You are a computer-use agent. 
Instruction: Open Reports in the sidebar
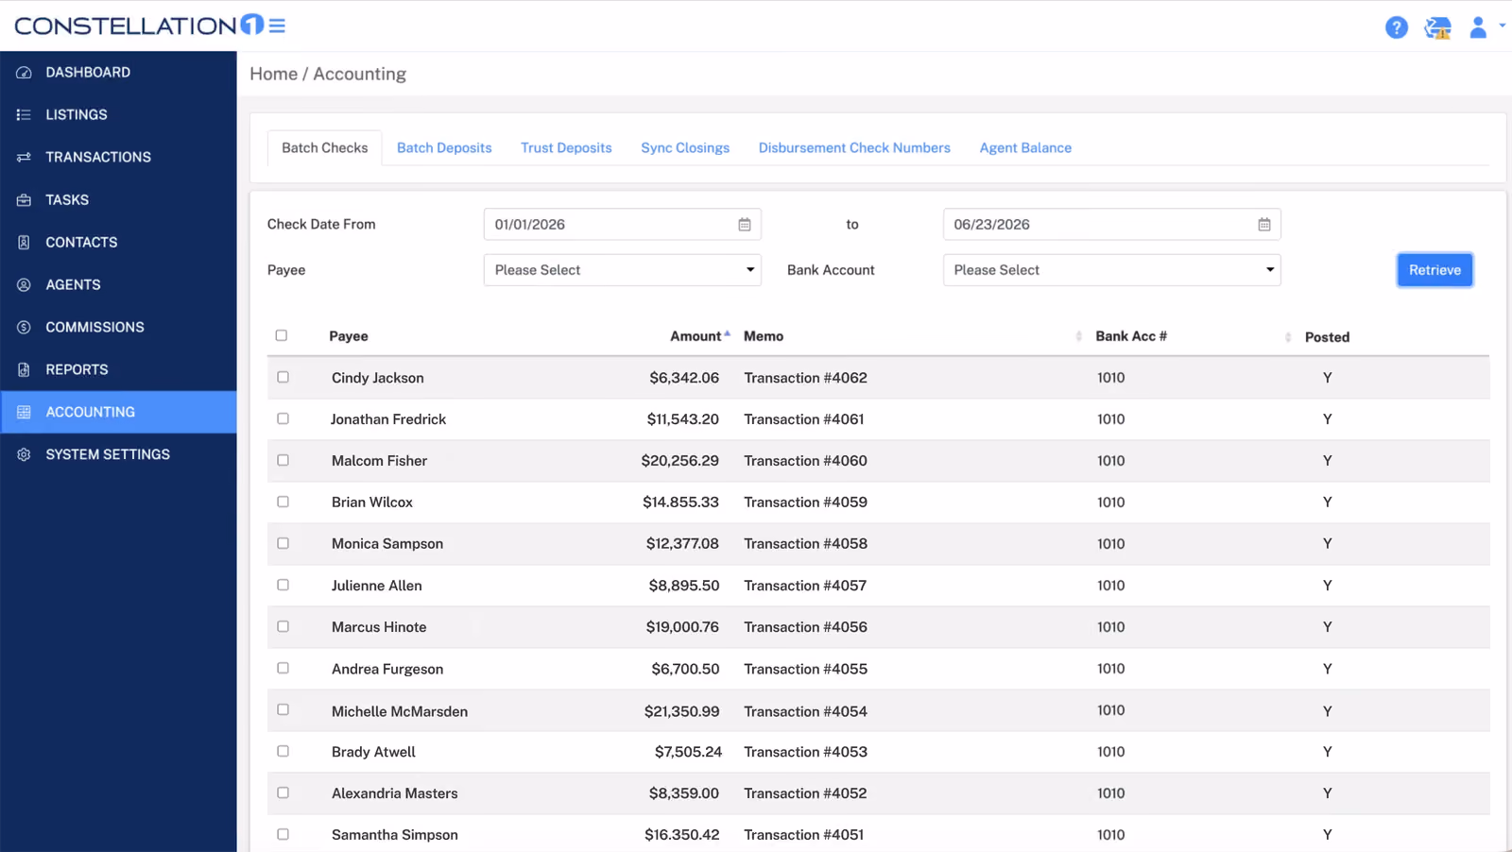[x=118, y=370]
